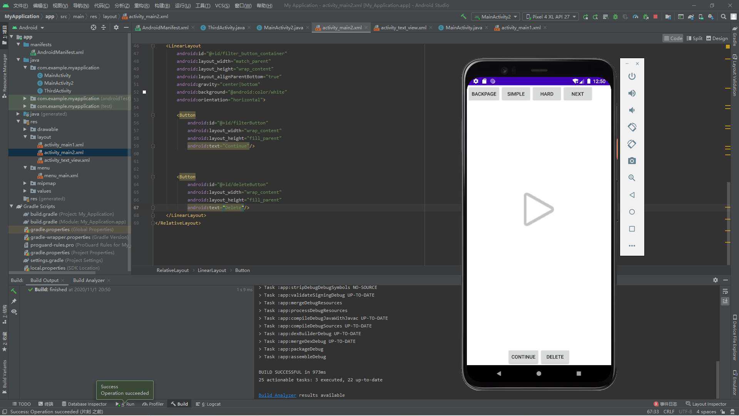
Task: Collapse all icon in project panel header
Action: click(x=104, y=27)
